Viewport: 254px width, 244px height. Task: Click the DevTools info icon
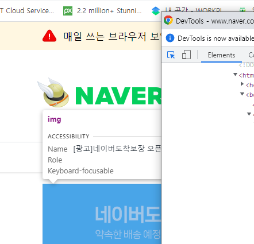click(170, 38)
